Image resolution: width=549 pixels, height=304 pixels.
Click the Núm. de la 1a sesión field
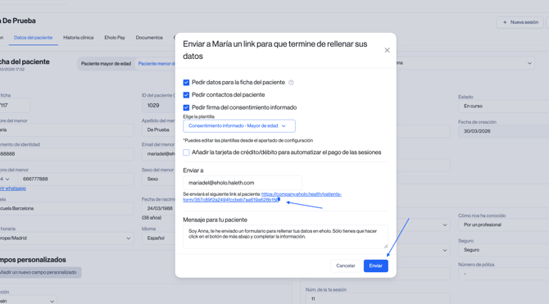(378, 299)
